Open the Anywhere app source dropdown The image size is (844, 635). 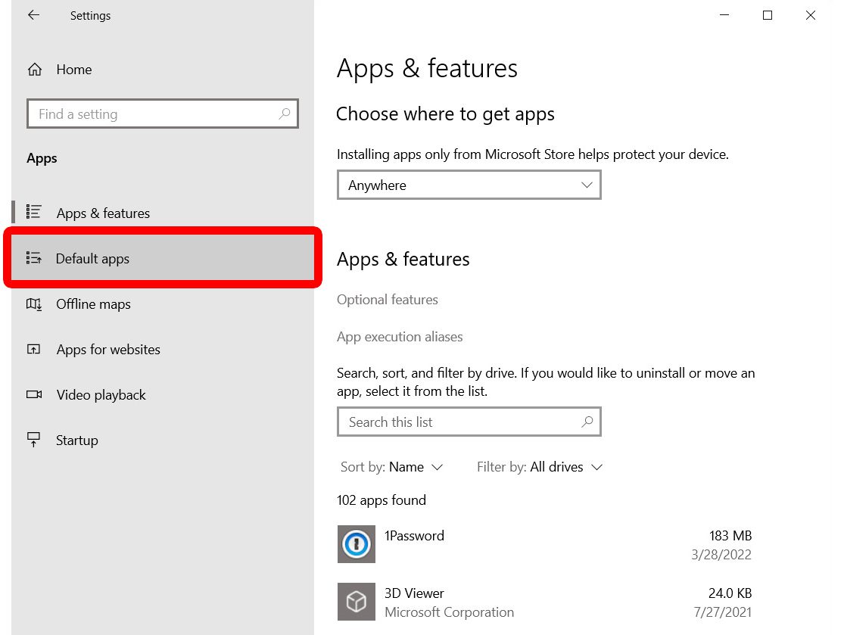click(x=469, y=185)
